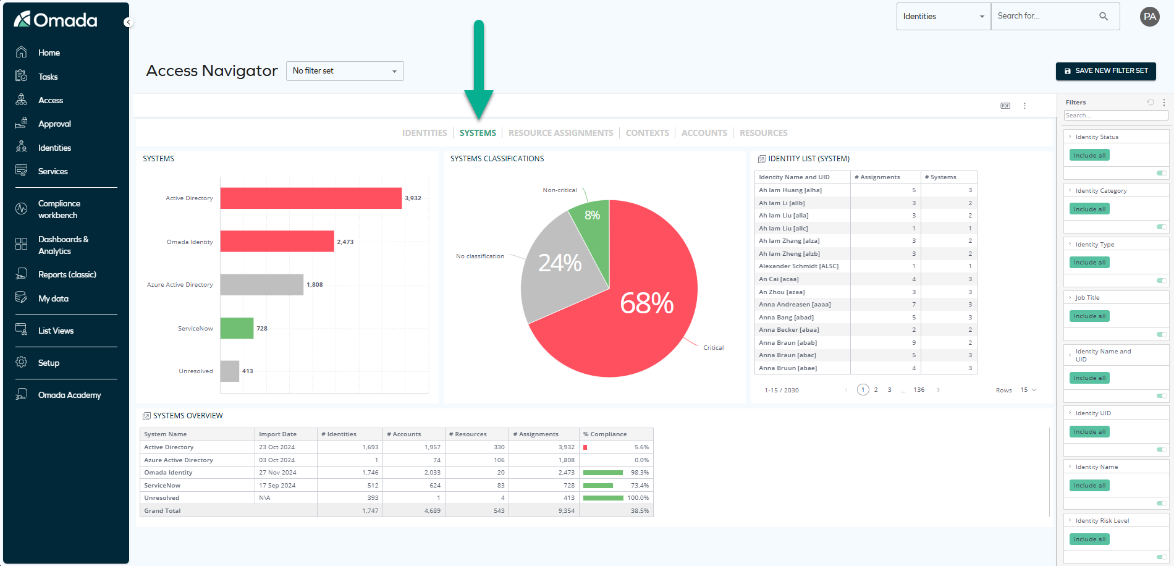Expand the Job Title filter

point(1070,297)
